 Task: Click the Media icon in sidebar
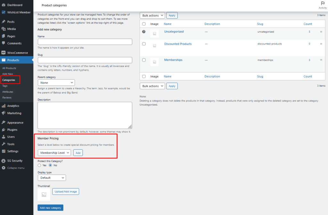click(x=4, y=29)
